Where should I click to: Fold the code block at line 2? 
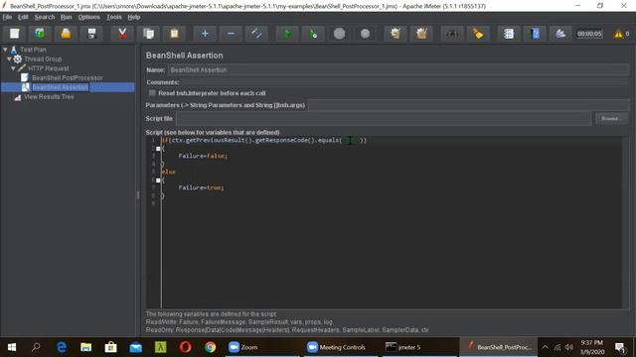(158, 149)
